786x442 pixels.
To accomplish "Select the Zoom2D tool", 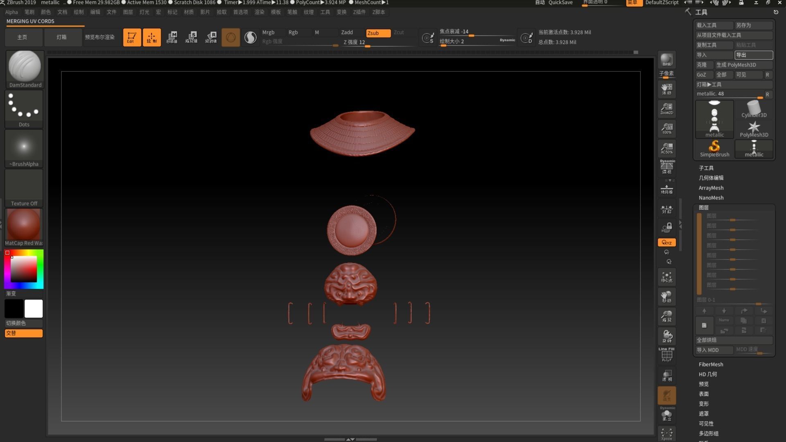I will click(x=666, y=108).
